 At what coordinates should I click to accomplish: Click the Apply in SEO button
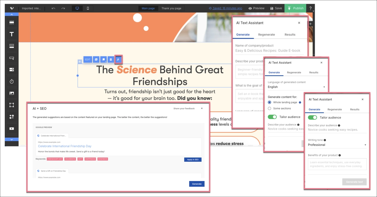(193, 159)
